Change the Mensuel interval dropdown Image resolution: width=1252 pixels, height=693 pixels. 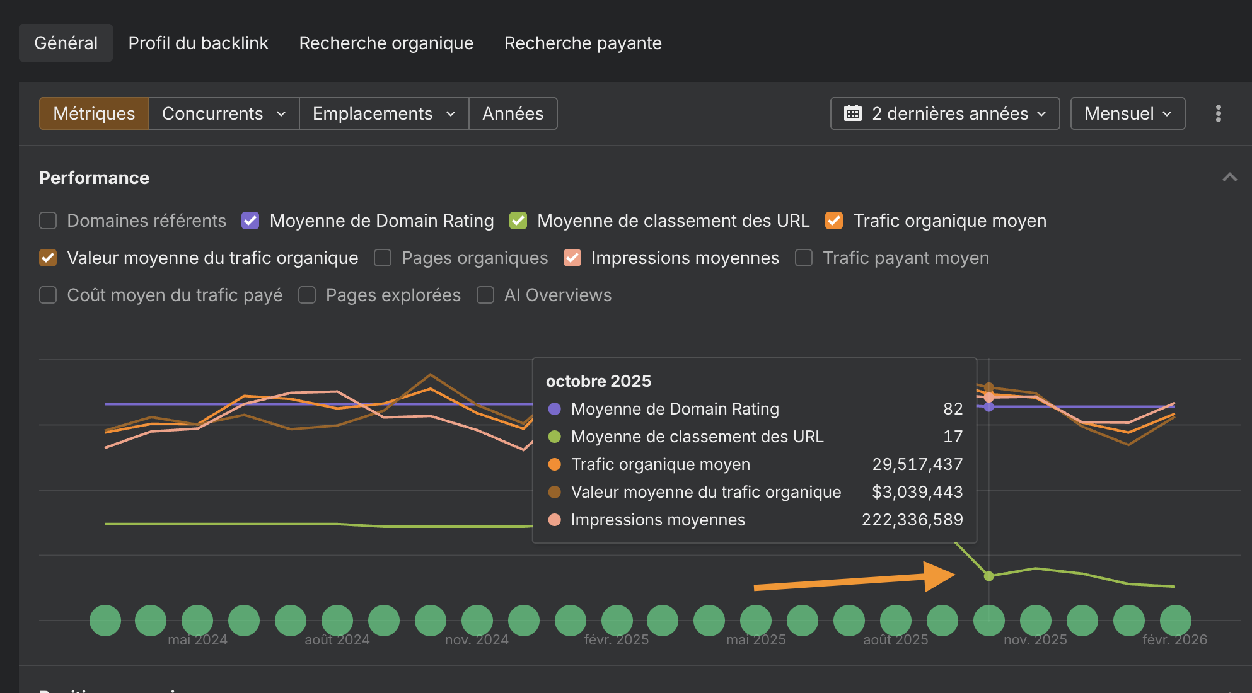click(x=1127, y=113)
